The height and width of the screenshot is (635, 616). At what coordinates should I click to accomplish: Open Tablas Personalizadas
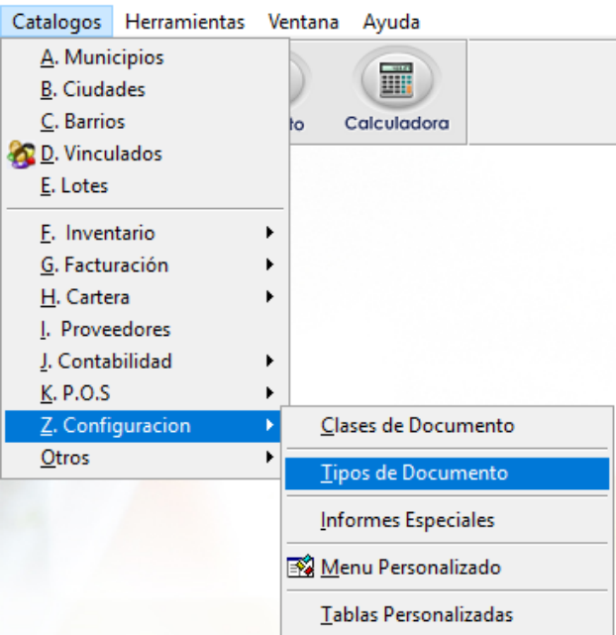click(x=447, y=614)
